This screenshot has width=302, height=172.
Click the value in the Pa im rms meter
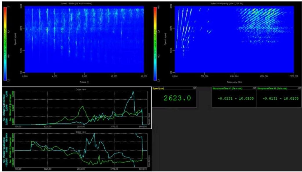pyautogui.click(x=281, y=98)
